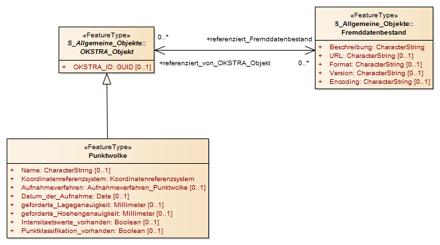Click the plus visibility icon before Format attribute
This screenshot has height=245, width=440.
pyautogui.click(x=320, y=65)
